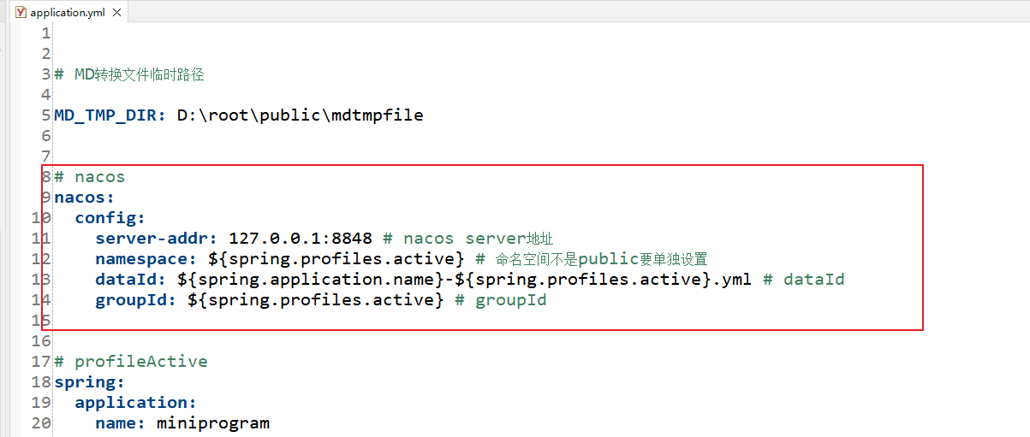
Task: Click line number 5 in the gutter
Action: 46,115
